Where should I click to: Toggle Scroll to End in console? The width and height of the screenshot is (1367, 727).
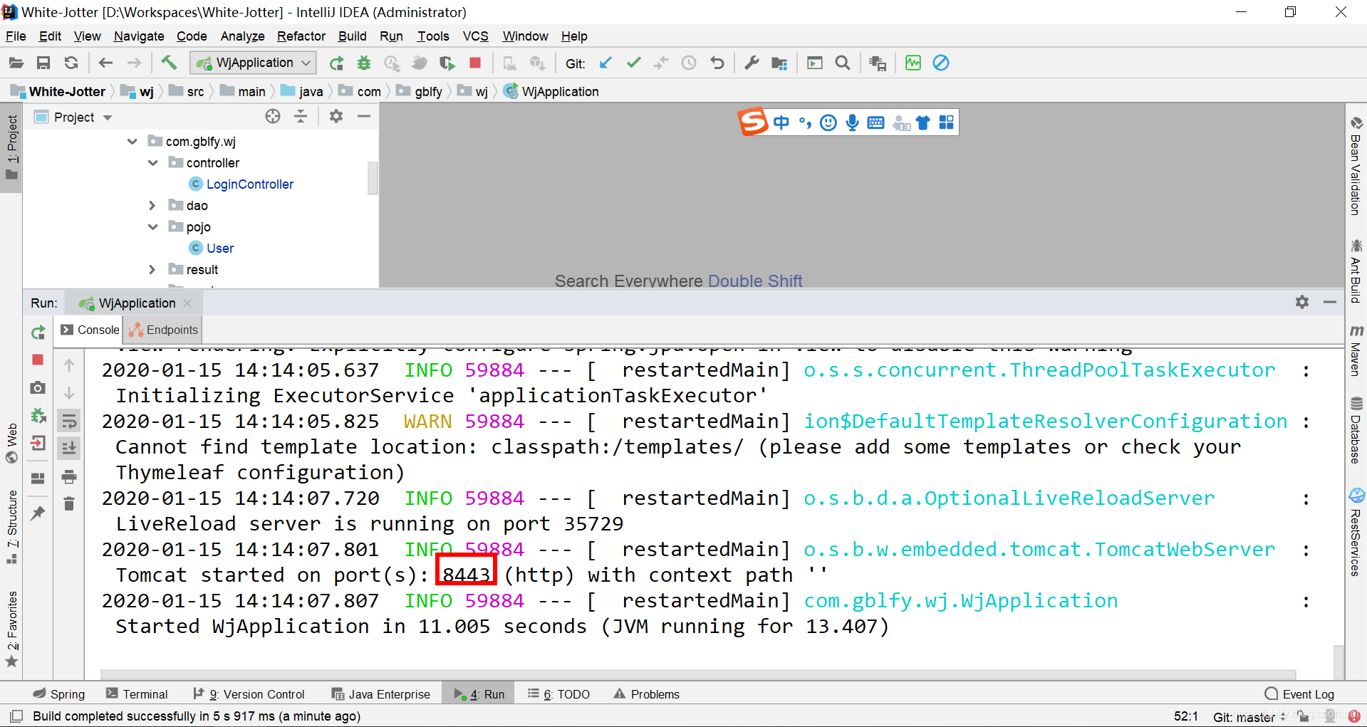[x=69, y=449]
